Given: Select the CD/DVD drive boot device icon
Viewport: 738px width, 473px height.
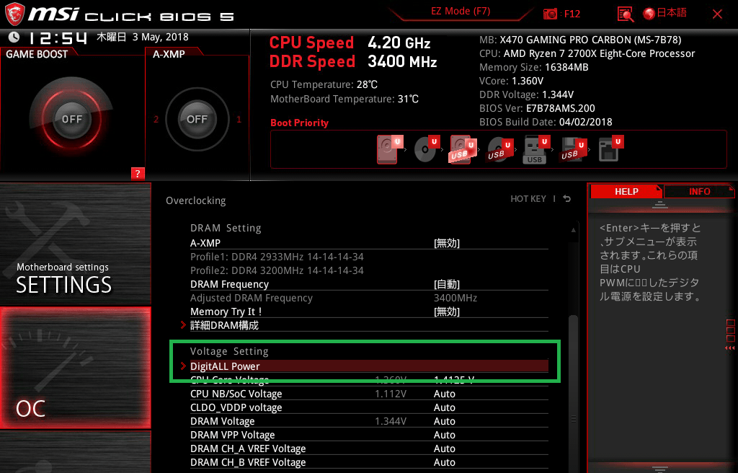Looking at the screenshot, I should click(427, 149).
